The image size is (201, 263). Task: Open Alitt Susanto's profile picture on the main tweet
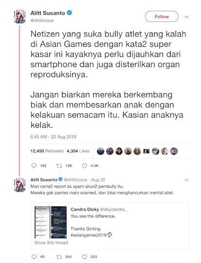point(19,17)
